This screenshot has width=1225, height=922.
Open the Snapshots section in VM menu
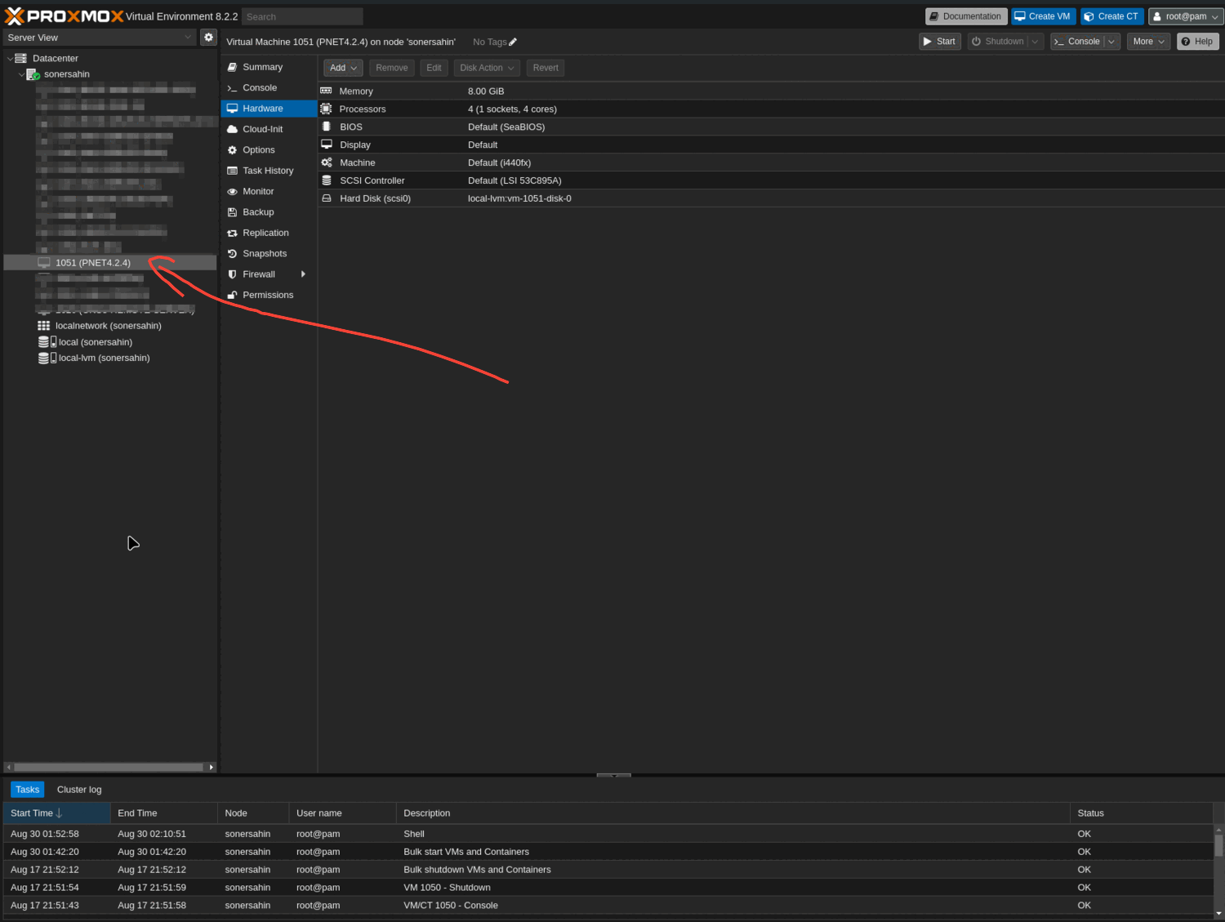(264, 254)
